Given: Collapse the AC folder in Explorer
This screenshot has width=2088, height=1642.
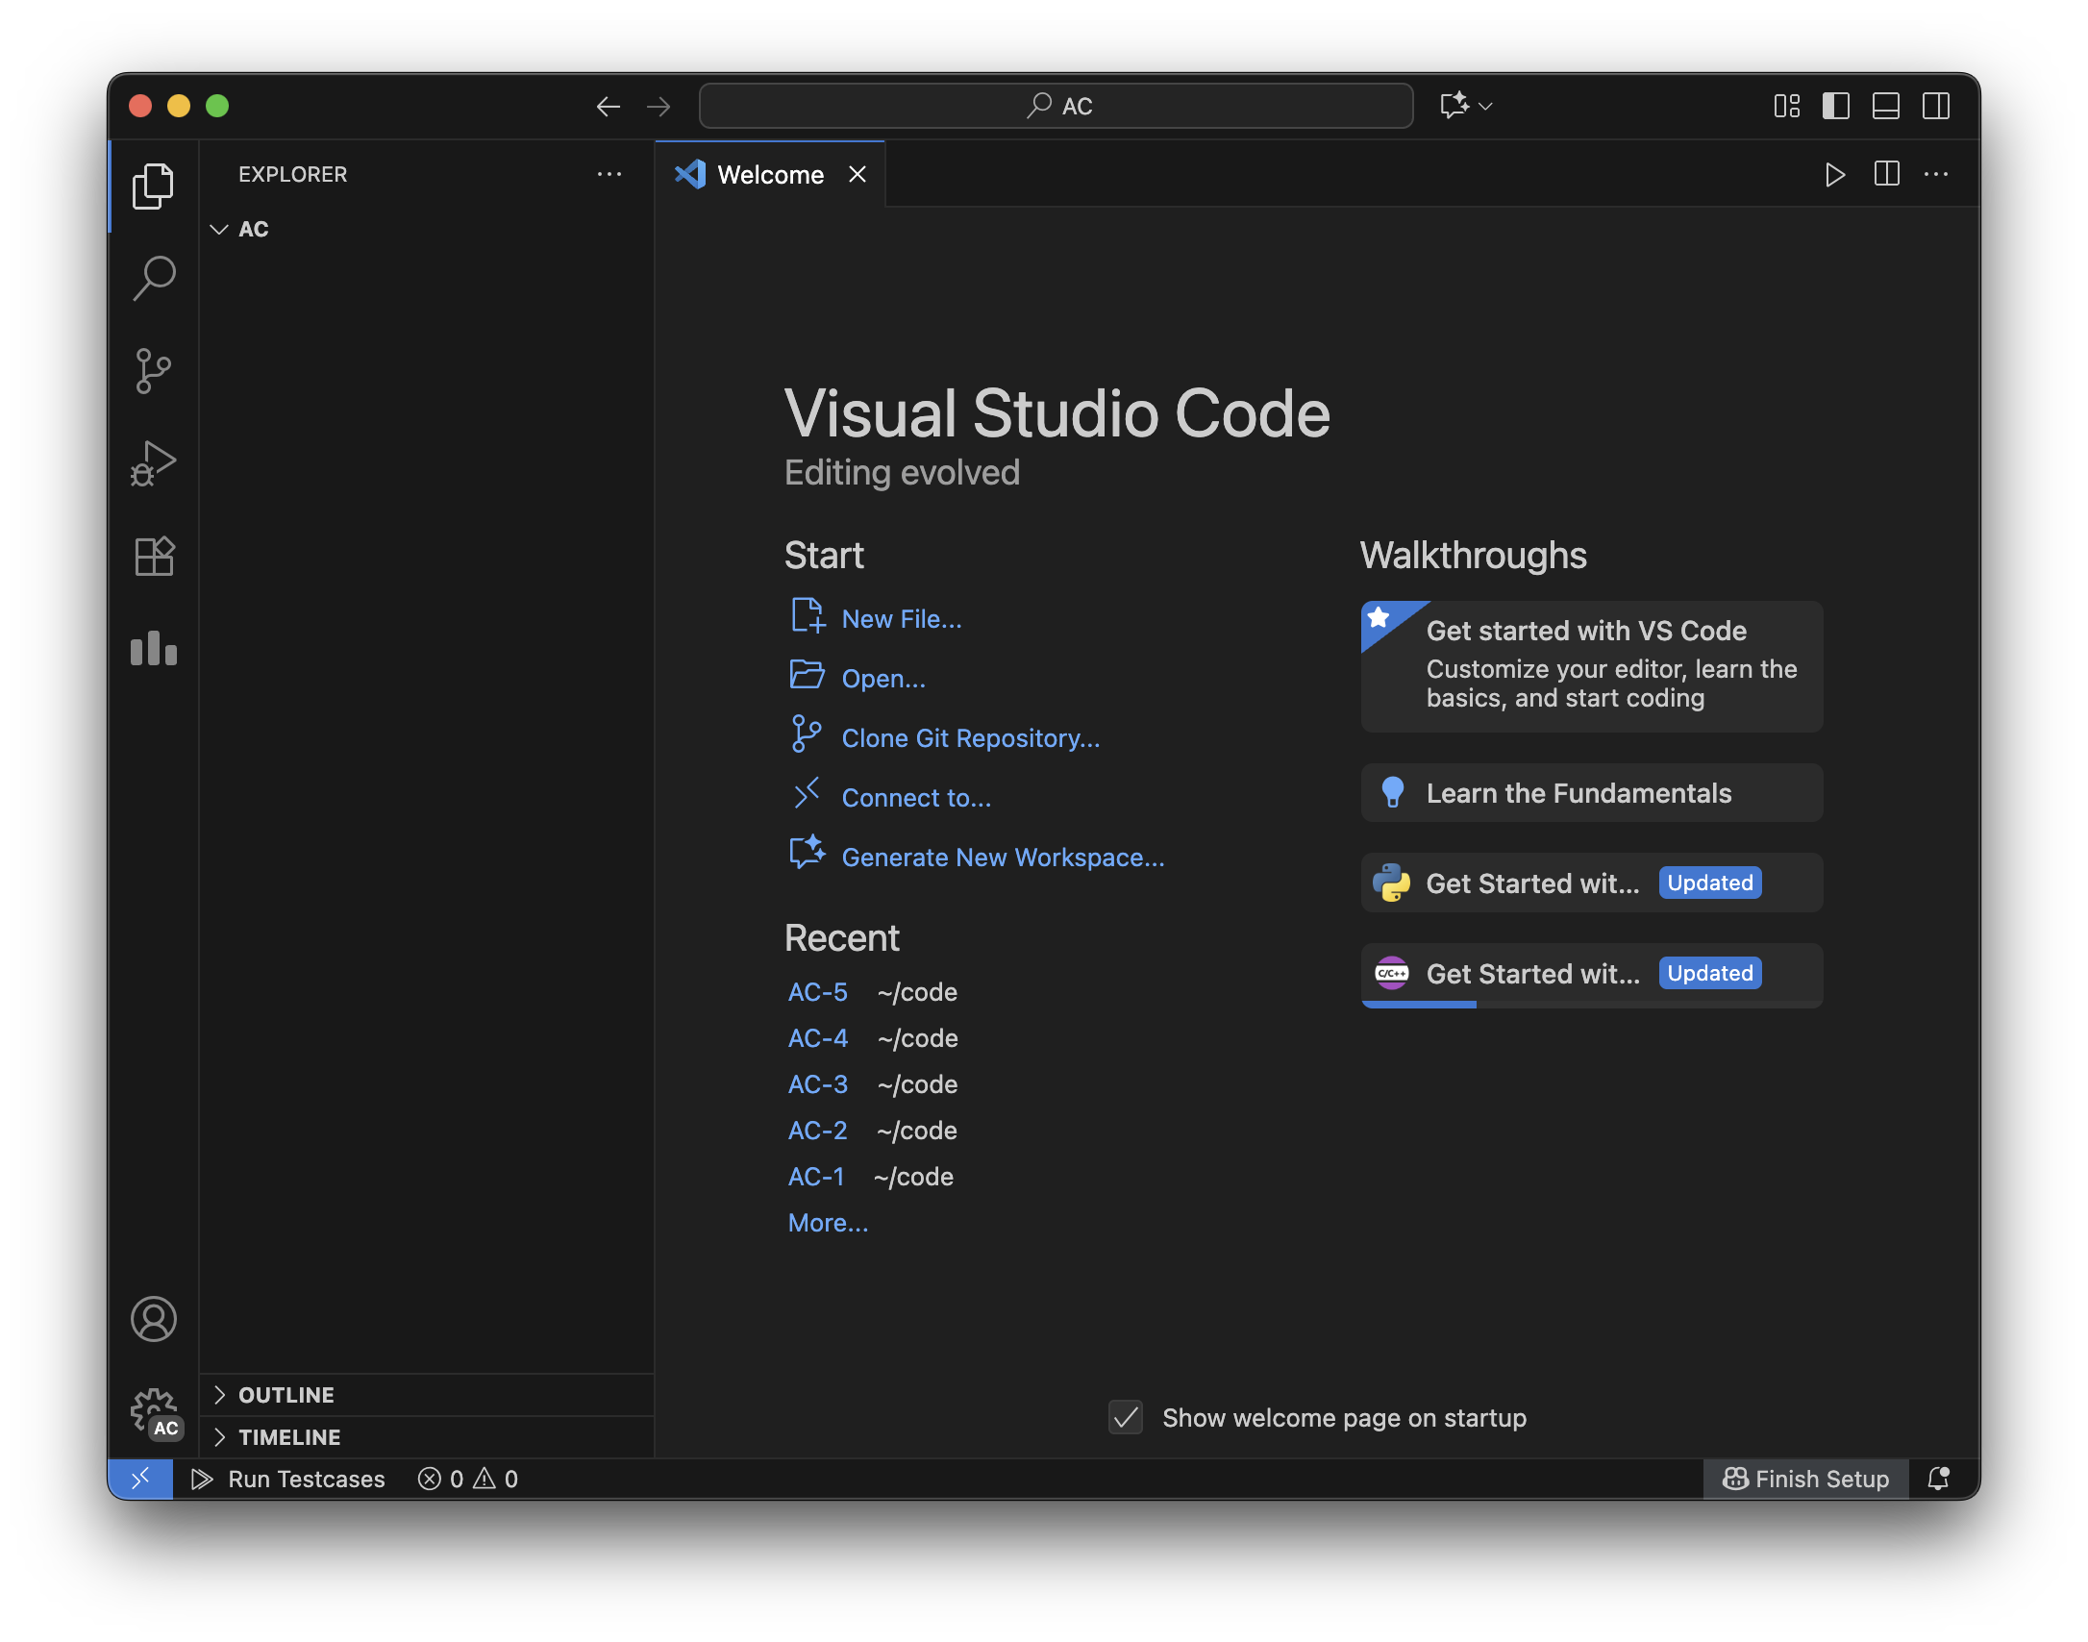Looking at the screenshot, I should (219, 229).
